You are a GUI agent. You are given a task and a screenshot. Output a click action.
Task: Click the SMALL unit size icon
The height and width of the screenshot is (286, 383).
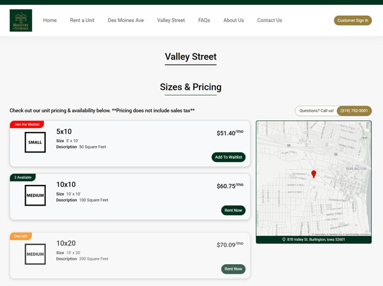tap(35, 142)
